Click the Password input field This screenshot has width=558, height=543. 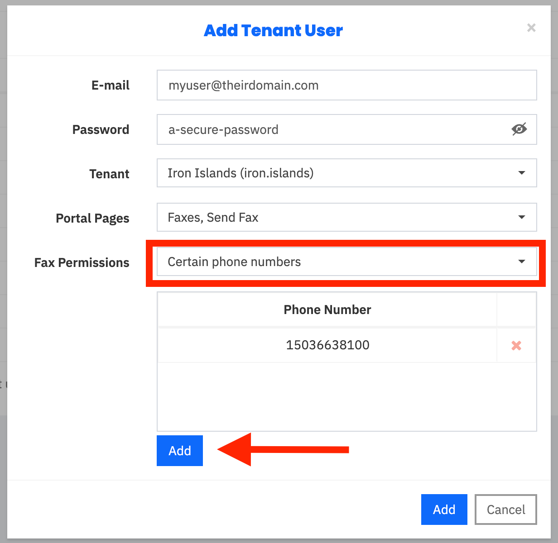coord(346,129)
